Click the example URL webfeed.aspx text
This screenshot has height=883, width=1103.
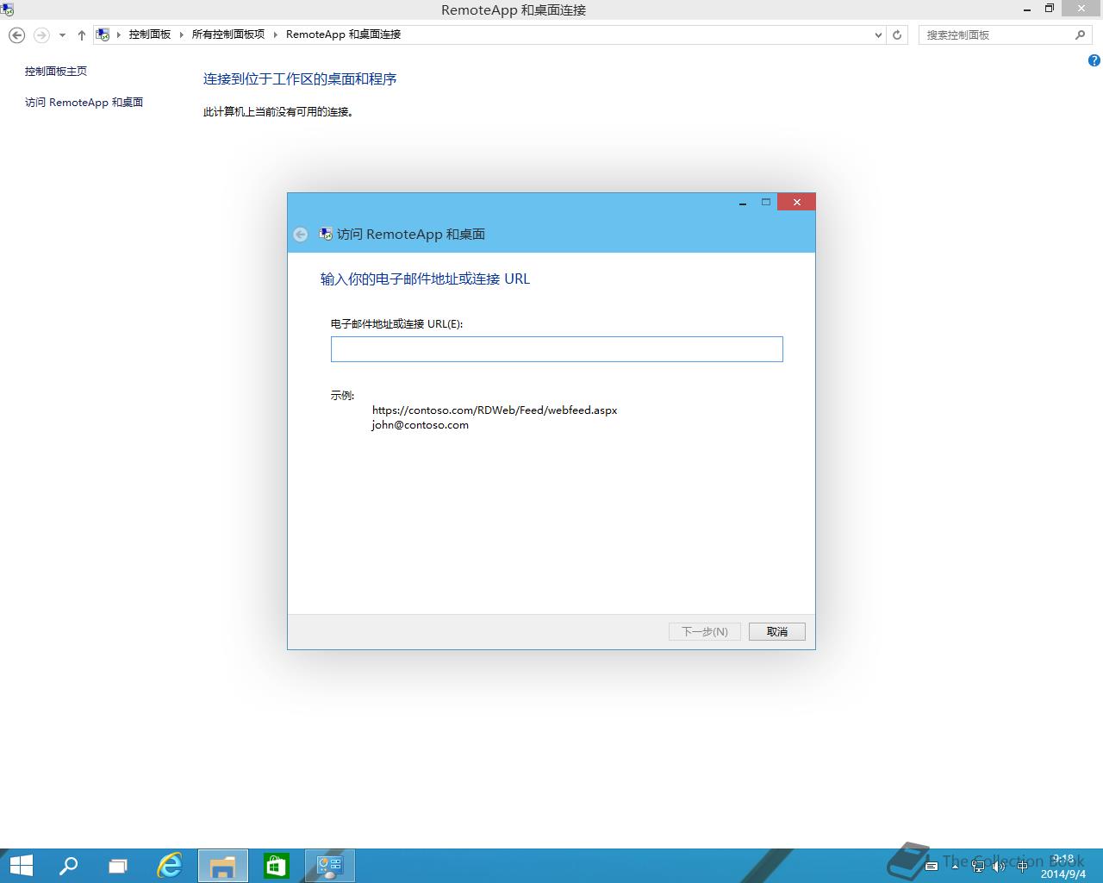[x=495, y=410]
